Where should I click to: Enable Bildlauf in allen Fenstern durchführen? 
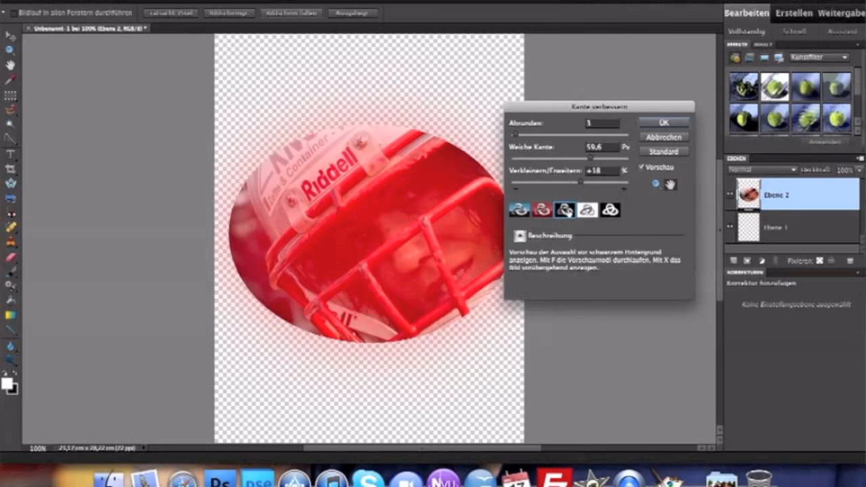click(14, 13)
